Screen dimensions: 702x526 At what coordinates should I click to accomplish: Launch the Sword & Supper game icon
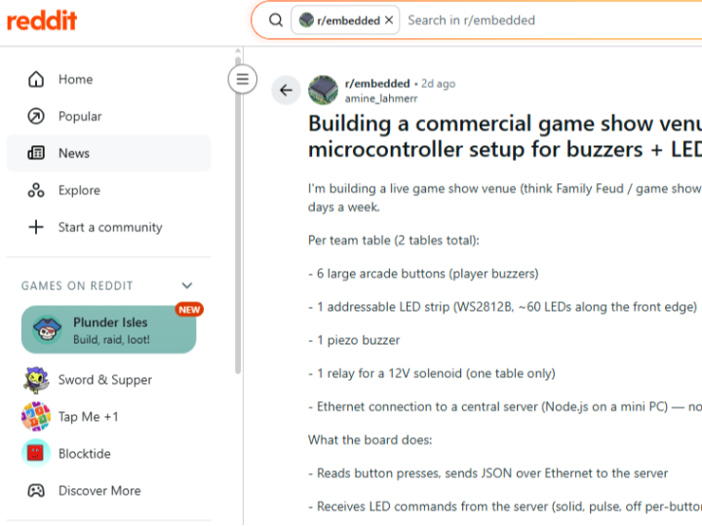[x=36, y=380]
